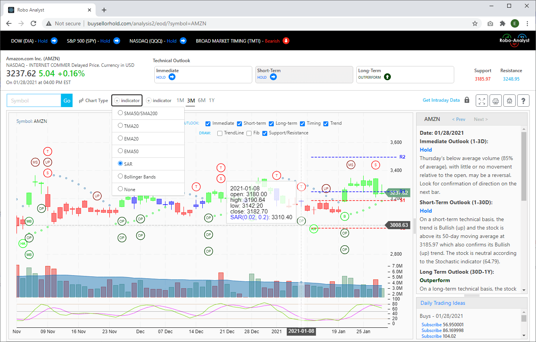Click the red Bearish down-arrow icon
The image size is (536, 342).
point(286,41)
